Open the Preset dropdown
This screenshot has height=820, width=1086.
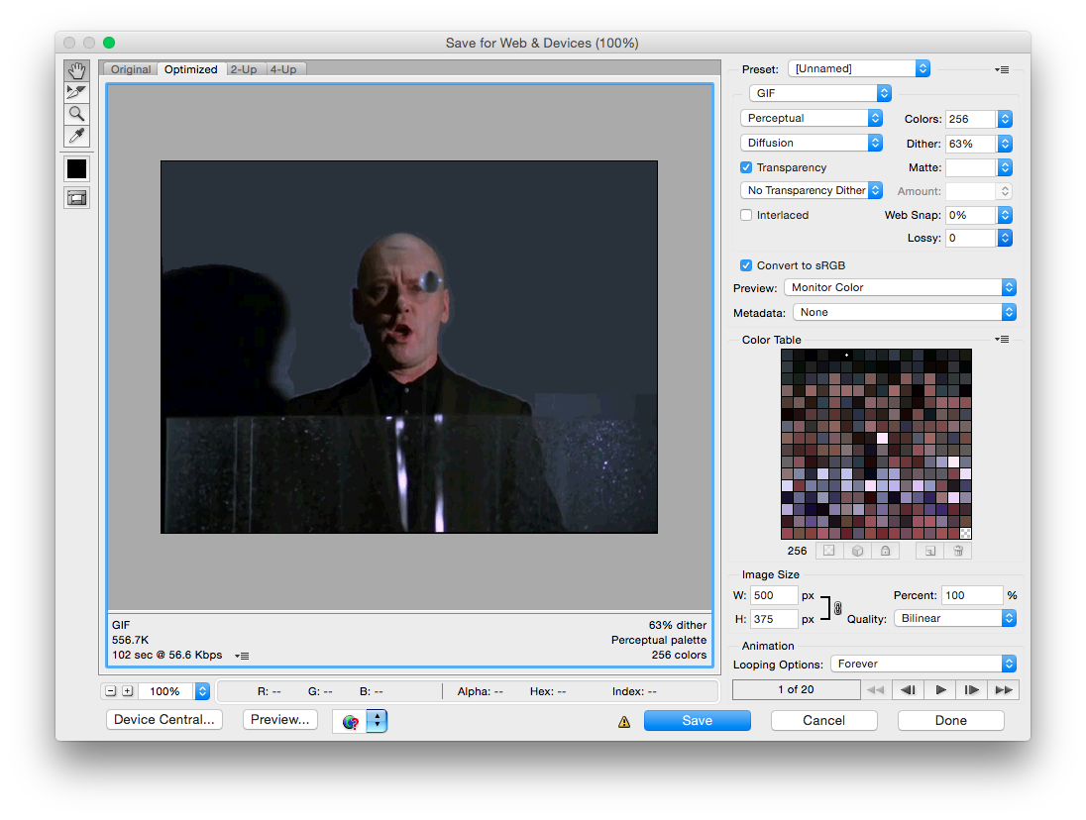point(859,68)
